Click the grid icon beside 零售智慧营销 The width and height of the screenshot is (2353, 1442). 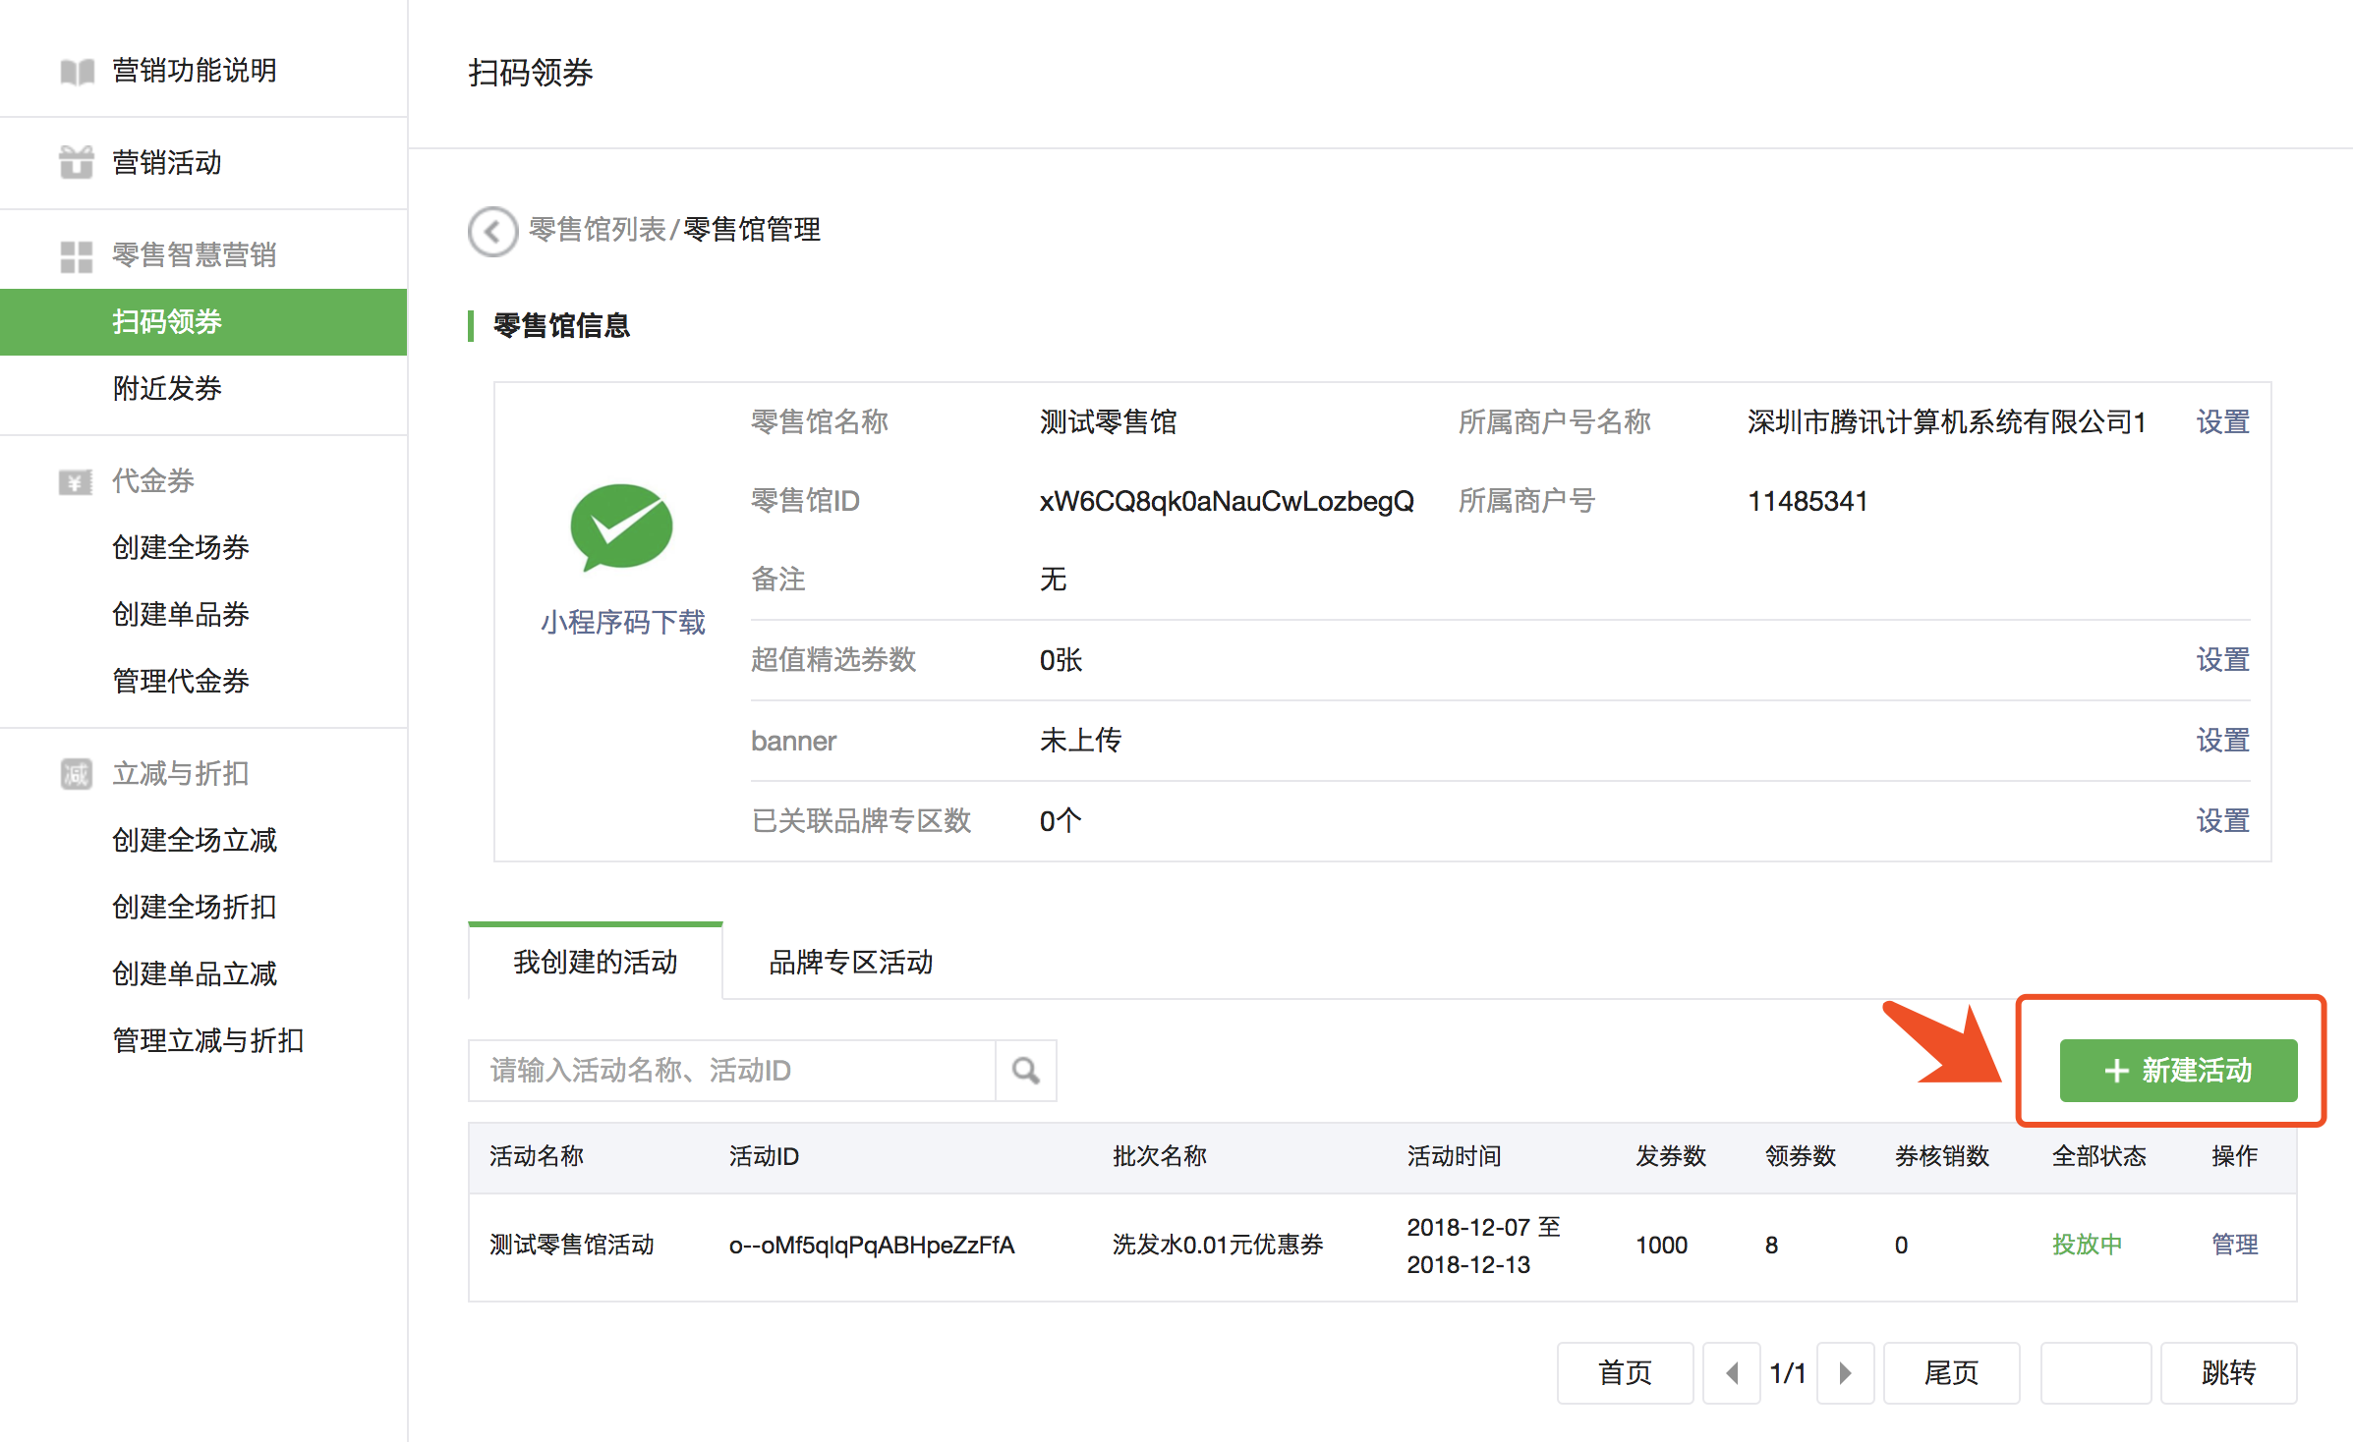point(77,256)
